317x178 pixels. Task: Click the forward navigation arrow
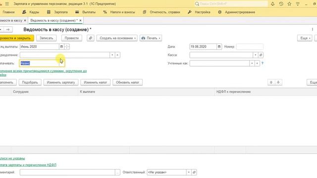(x=8, y=30)
